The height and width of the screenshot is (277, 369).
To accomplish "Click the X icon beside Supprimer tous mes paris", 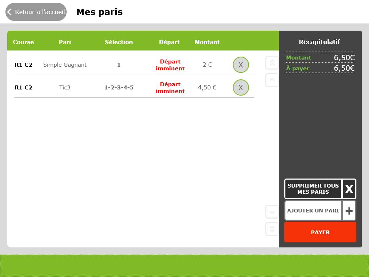I will [349, 189].
